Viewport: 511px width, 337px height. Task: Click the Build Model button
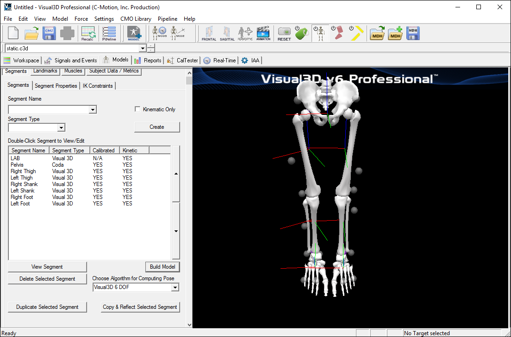(x=162, y=267)
